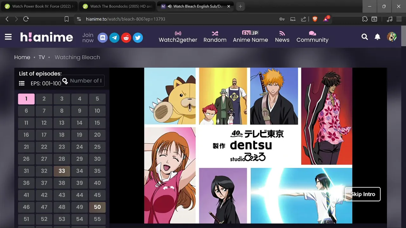Select episode 10
406x228 pixels.
coord(97,111)
